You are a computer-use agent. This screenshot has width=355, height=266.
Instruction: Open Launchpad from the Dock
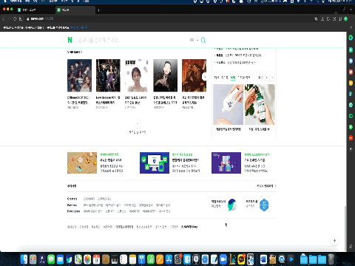[x=33, y=259]
